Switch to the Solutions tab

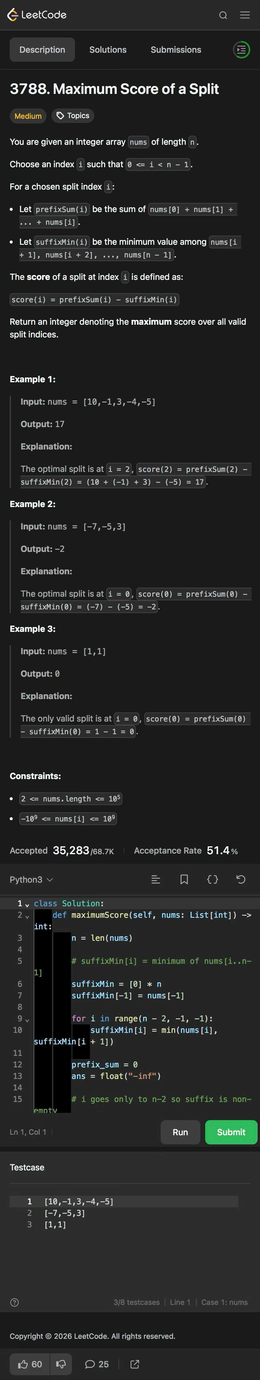(x=108, y=50)
